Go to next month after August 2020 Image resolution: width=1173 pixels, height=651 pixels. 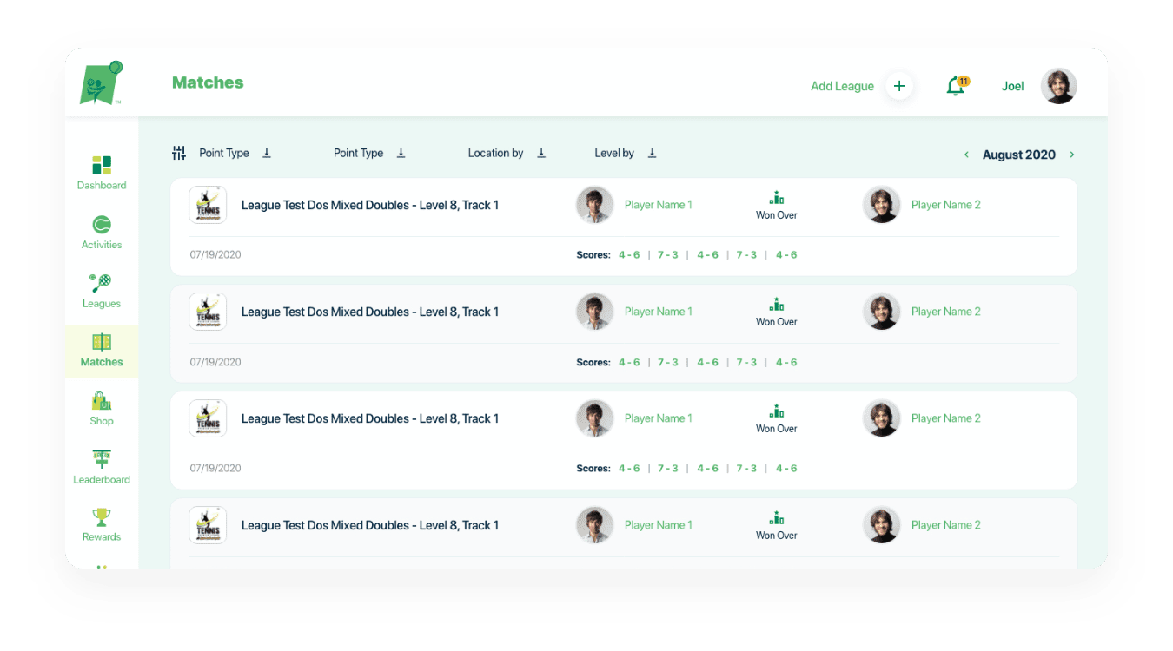1072,155
